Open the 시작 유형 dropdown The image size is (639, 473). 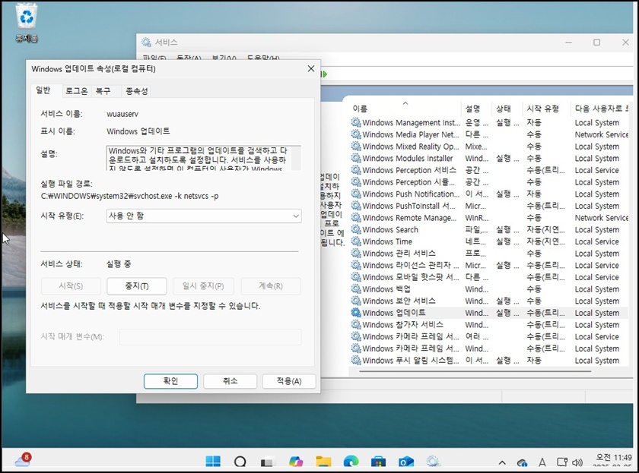(204, 216)
